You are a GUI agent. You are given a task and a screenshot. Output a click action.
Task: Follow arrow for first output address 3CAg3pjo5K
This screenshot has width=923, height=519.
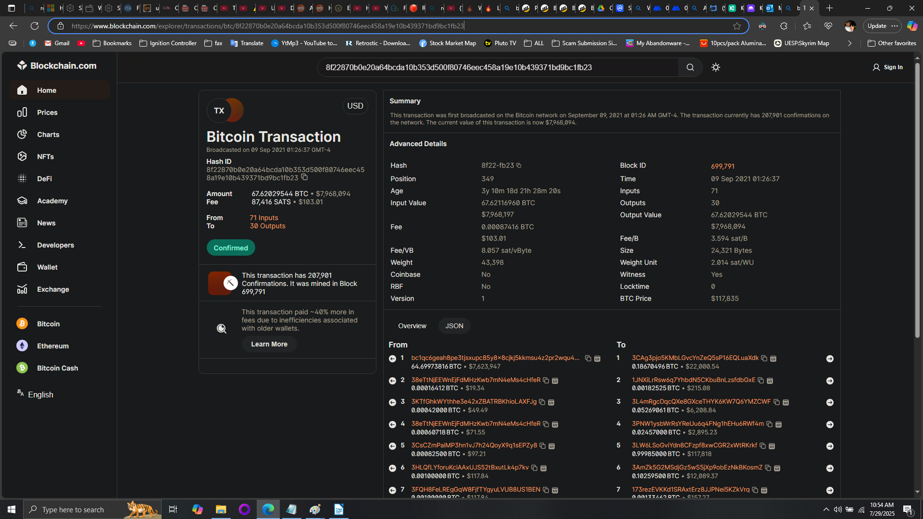[x=829, y=359]
